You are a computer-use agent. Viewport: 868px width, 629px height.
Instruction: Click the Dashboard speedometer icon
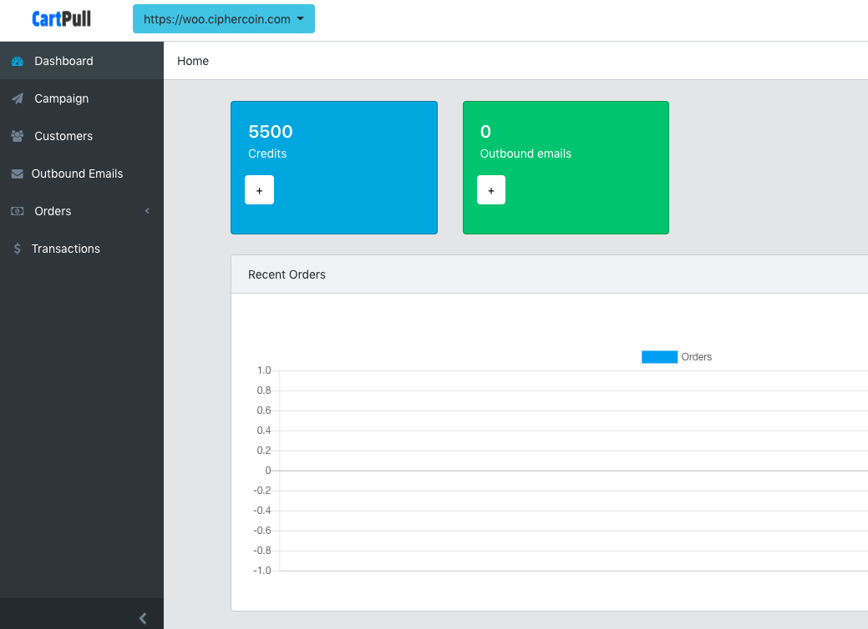[18, 62]
